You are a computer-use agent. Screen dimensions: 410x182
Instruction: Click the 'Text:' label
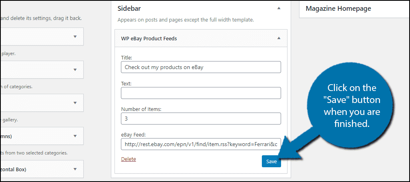pos(126,84)
